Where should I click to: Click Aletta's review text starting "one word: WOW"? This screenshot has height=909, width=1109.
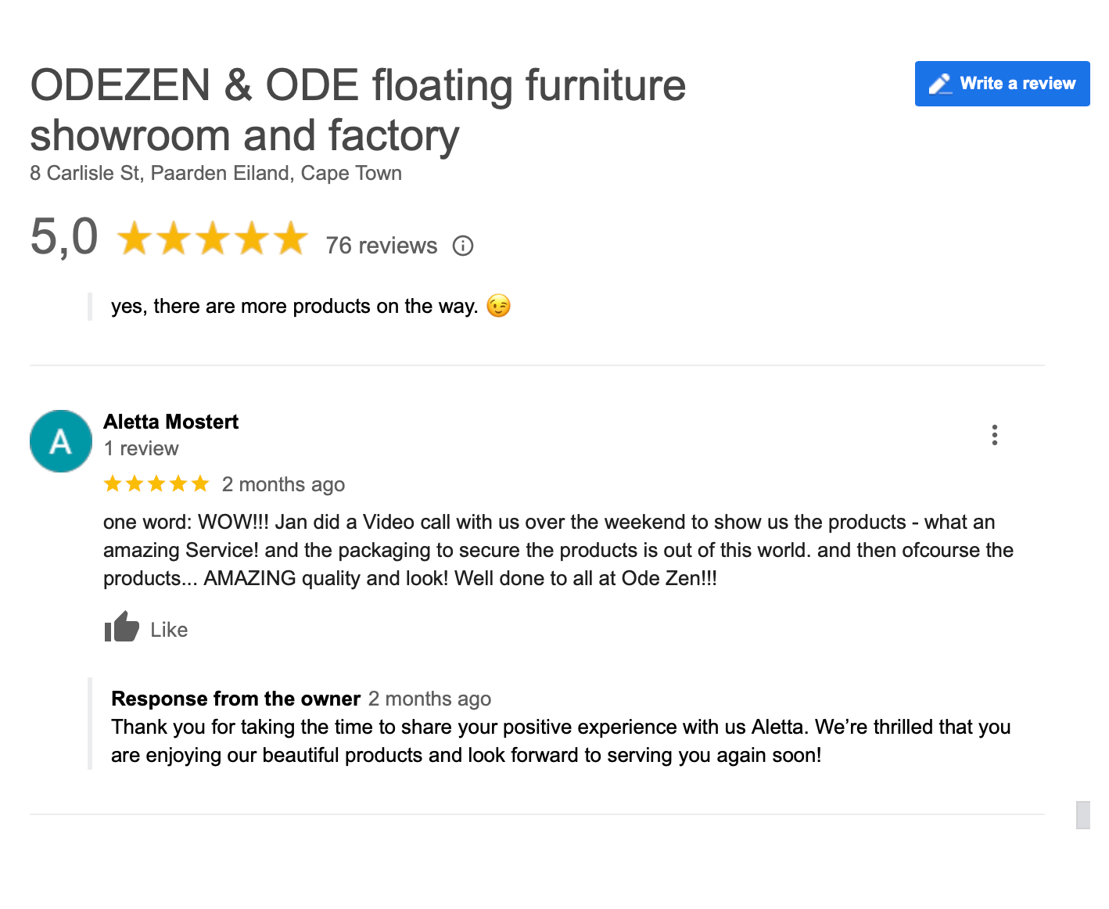point(558,550)
